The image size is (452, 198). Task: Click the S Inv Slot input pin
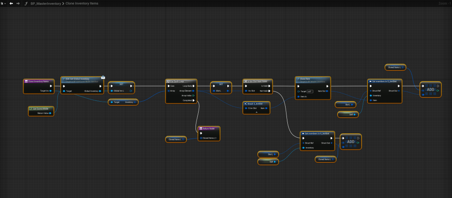coord(246,108)
